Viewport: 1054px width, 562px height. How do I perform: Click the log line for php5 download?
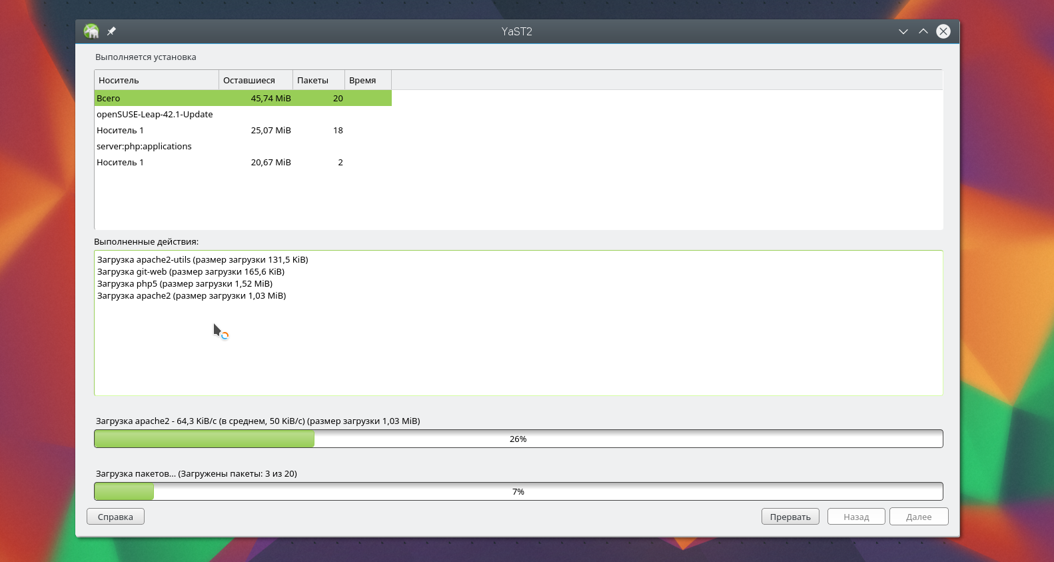[x=185, y=284]
